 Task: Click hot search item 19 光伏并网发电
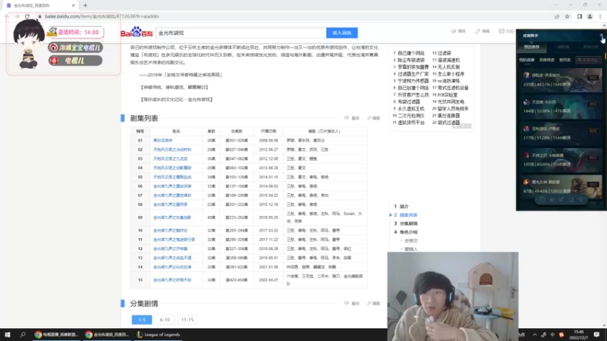(x=451, y=102)
